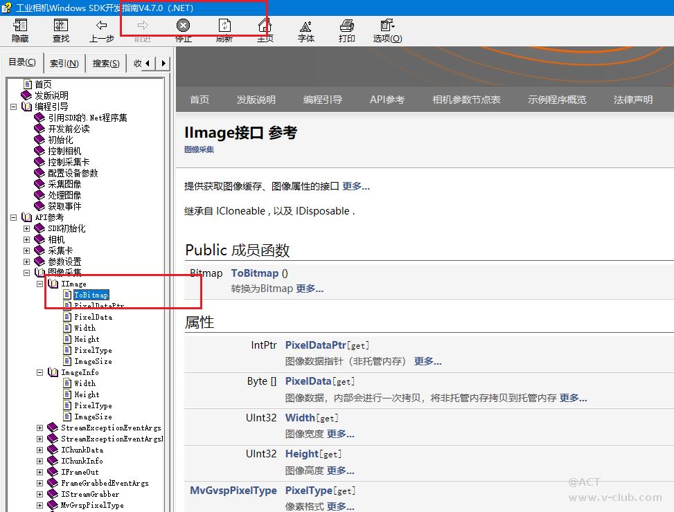Open 编程引导 in the page navigation bar

tap(322, 100)
